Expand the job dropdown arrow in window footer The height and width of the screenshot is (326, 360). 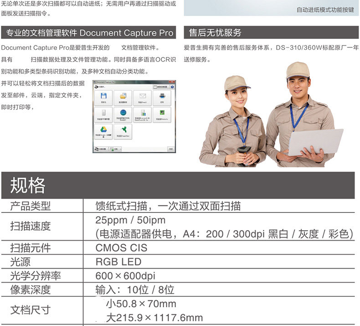coord(121,150)
